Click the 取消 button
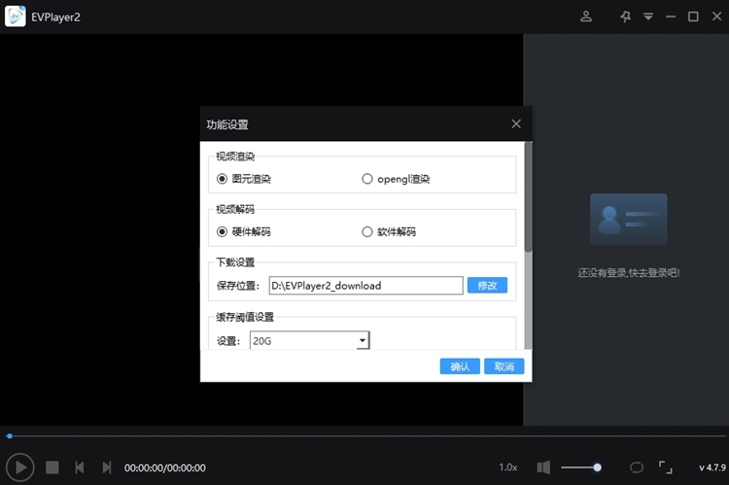 tap(503, 366)
